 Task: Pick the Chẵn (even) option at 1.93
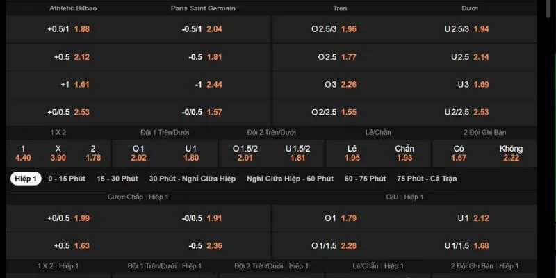tap(404, 153)
